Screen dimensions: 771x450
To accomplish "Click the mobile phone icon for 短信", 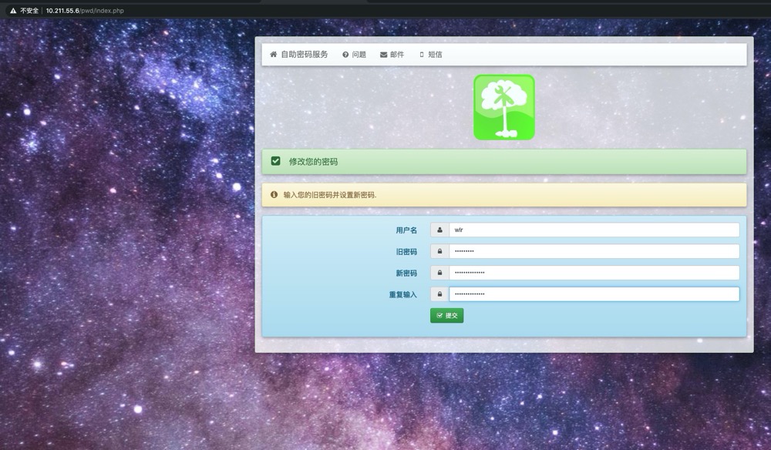I will 422,55.
